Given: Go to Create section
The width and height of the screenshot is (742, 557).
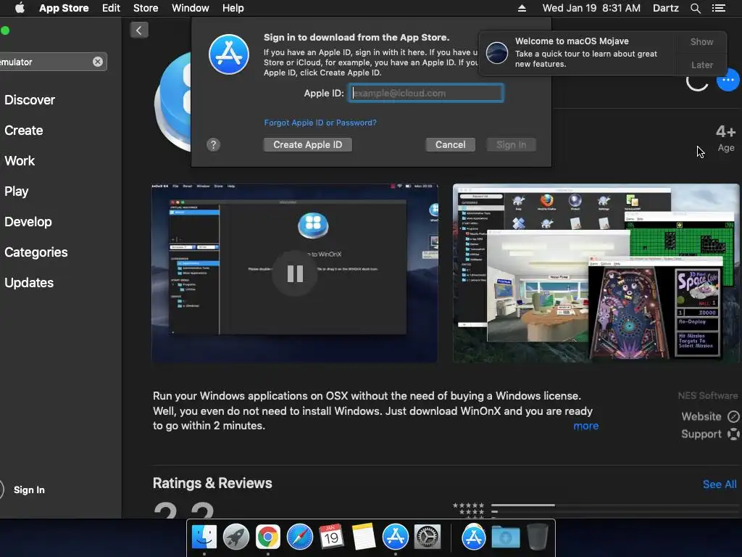Looking at the screenshot, I should tap(24, 131).
